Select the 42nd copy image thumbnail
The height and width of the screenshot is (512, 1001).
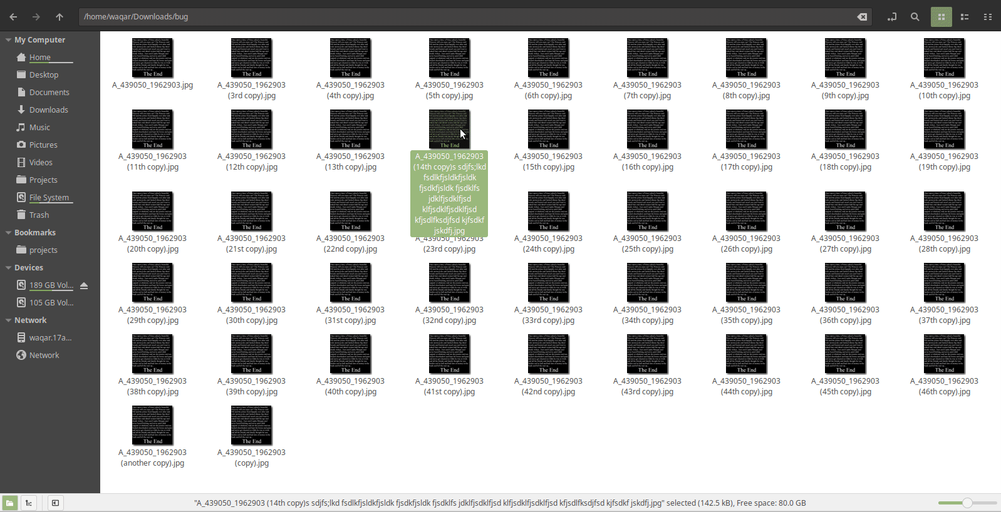[x=548, y=354]
